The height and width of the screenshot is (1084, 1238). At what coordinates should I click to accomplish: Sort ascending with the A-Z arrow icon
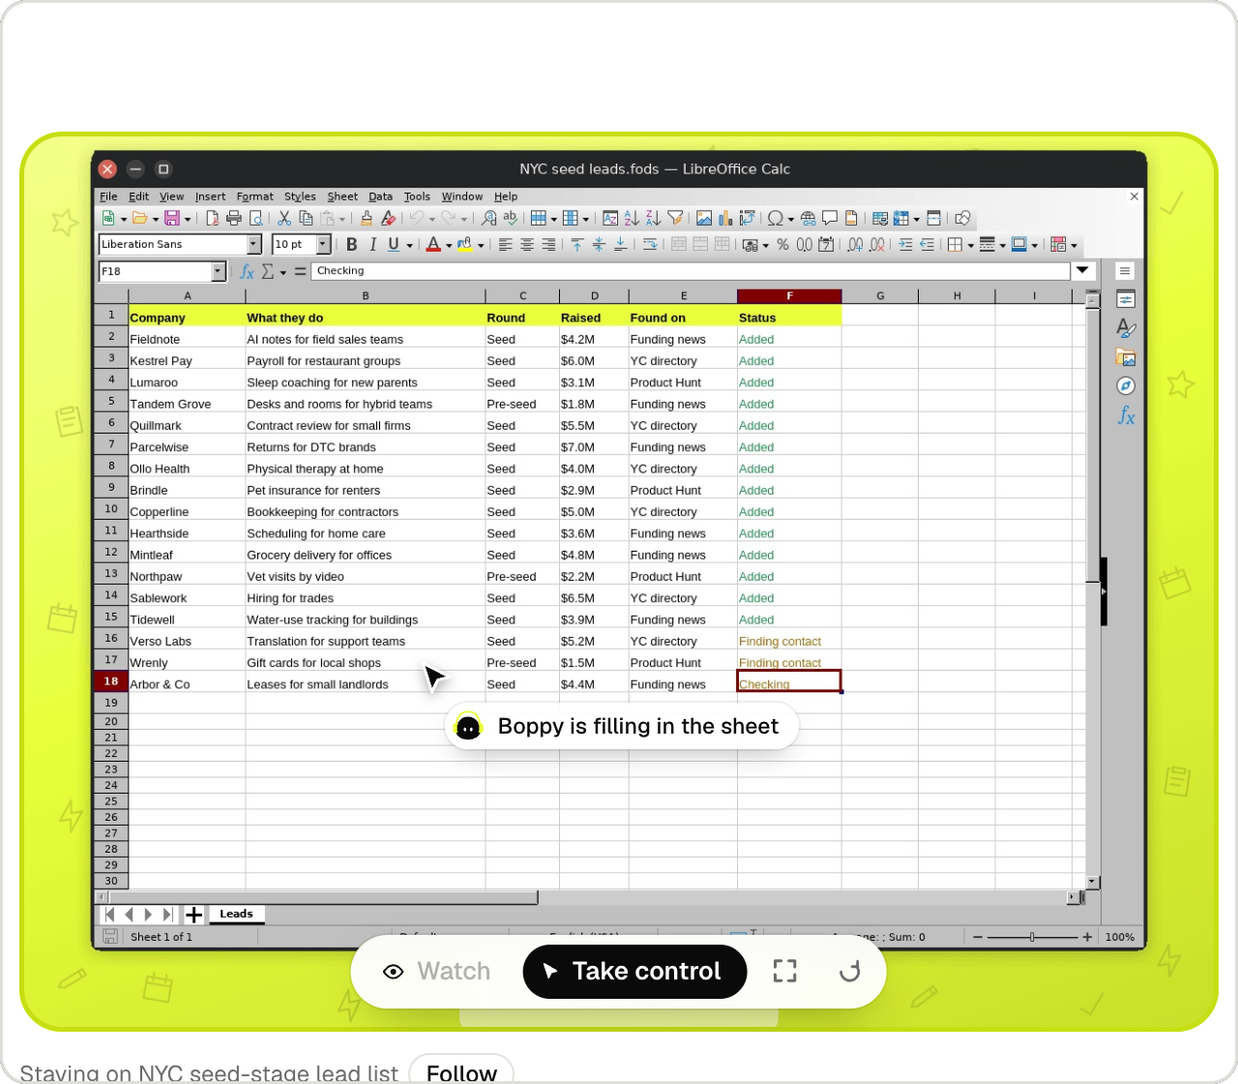click(x=632, y=219)
